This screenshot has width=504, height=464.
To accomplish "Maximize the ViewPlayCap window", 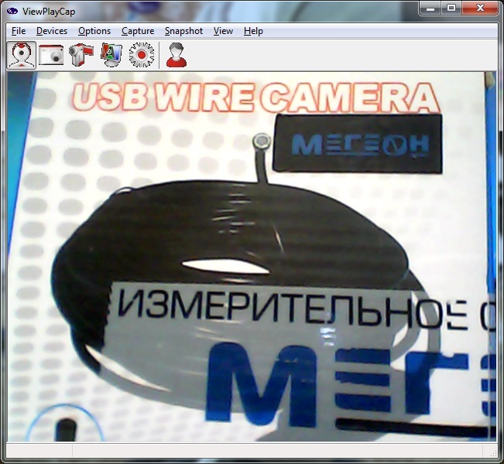I will (x=451, y=8).
